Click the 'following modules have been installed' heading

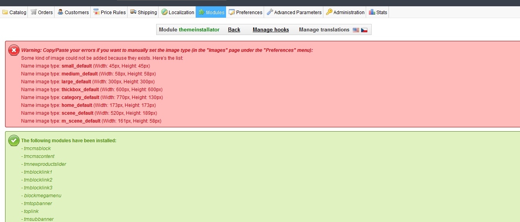69,141
